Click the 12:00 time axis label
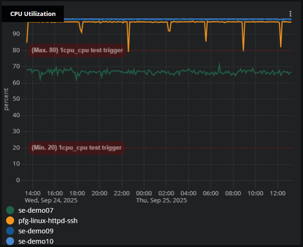303x247 pixels. pos(278,193)
